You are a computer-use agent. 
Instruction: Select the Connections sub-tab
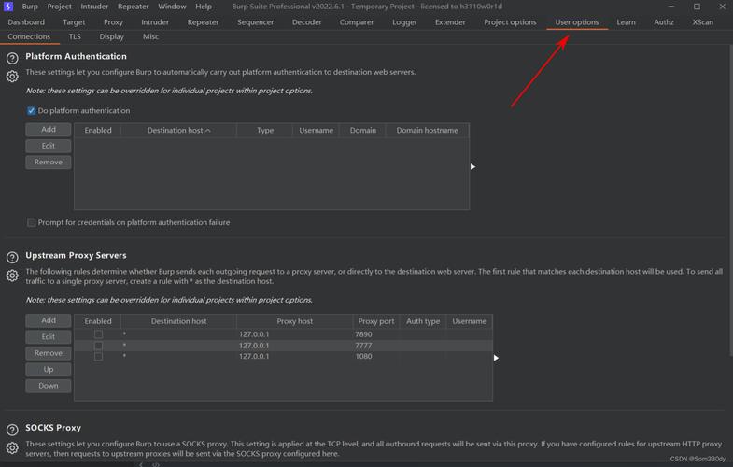[x=29, y=36]
